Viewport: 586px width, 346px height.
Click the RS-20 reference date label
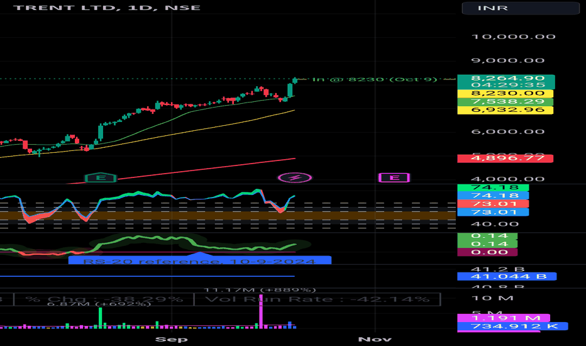tap(199, 260)
